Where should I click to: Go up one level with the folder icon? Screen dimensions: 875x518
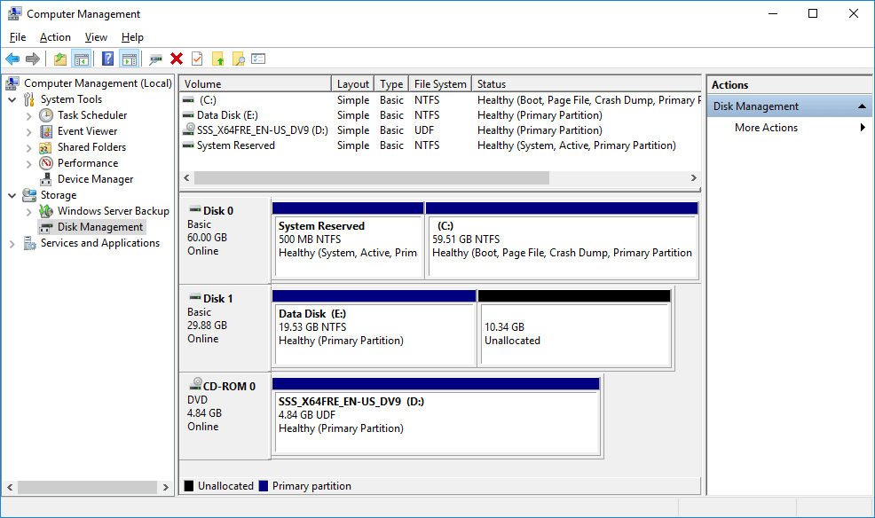60,59
